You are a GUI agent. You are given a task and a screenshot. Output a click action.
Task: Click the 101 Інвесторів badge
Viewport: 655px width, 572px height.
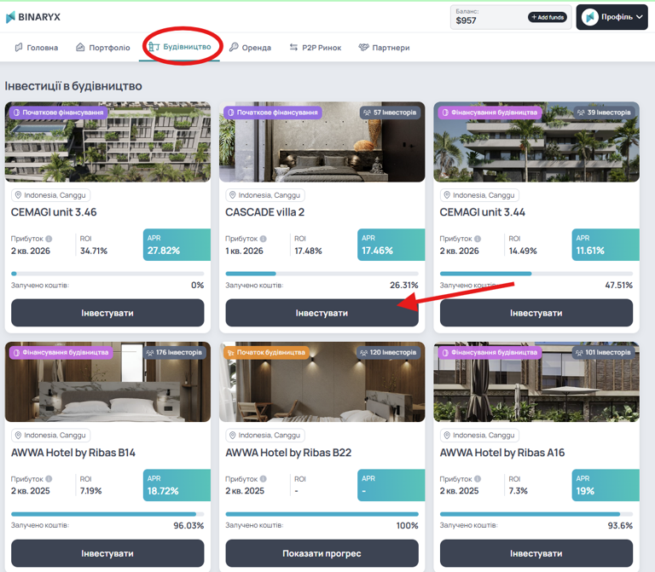(603, 352)
